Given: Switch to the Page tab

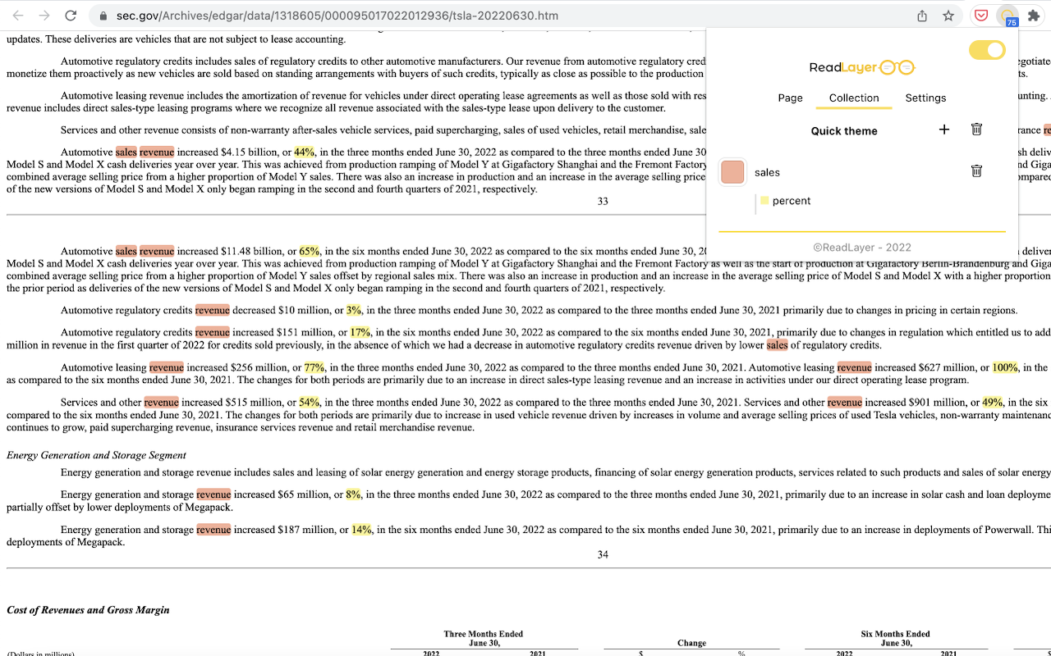Looking at the screenshot, I should click(790, 98).
